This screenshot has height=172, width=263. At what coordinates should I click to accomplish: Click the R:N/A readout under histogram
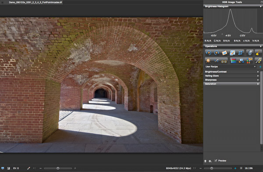pos(208,41)
